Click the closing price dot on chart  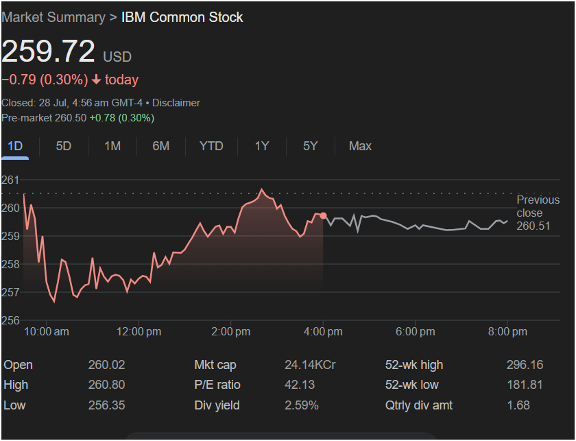pyautogui.click(x=323, y=216)
